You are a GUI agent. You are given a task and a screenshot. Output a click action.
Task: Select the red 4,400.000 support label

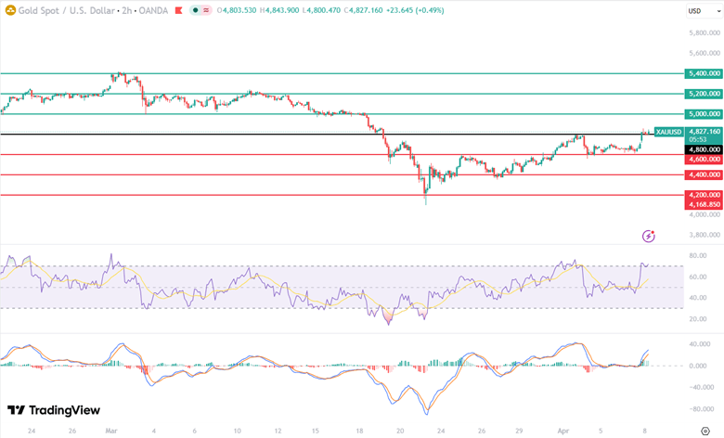[703, 174]
